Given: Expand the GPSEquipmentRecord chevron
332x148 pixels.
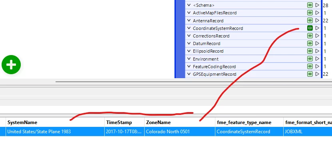Looking at the screenshot, I should [x=189, y=74].
